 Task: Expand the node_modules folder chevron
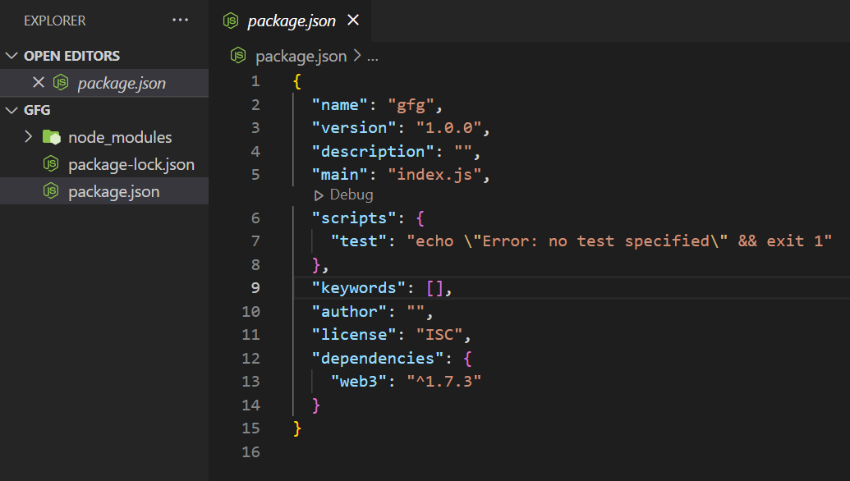coord(28,137)
